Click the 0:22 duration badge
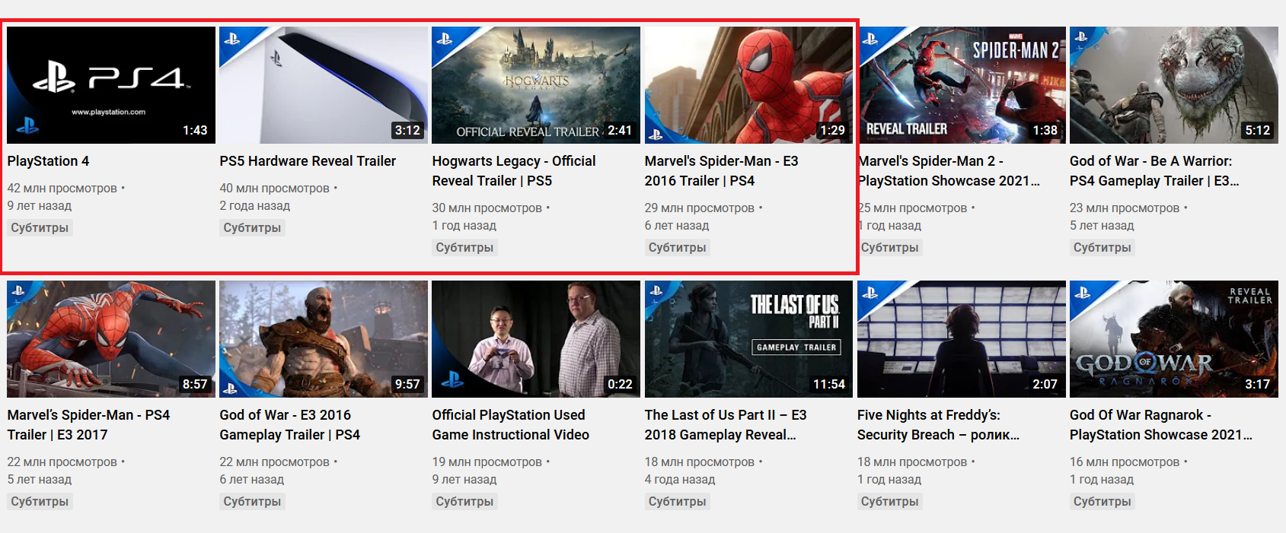 point(620,384)
